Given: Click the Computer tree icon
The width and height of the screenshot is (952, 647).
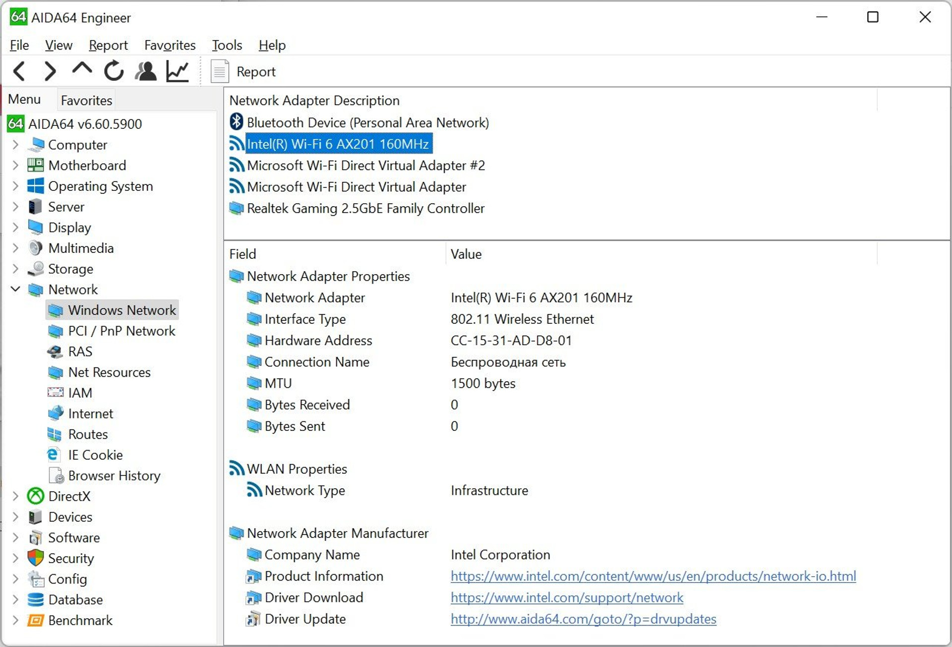Looking at the screenshot, I should pyautogui.click(x=36, y=145).
